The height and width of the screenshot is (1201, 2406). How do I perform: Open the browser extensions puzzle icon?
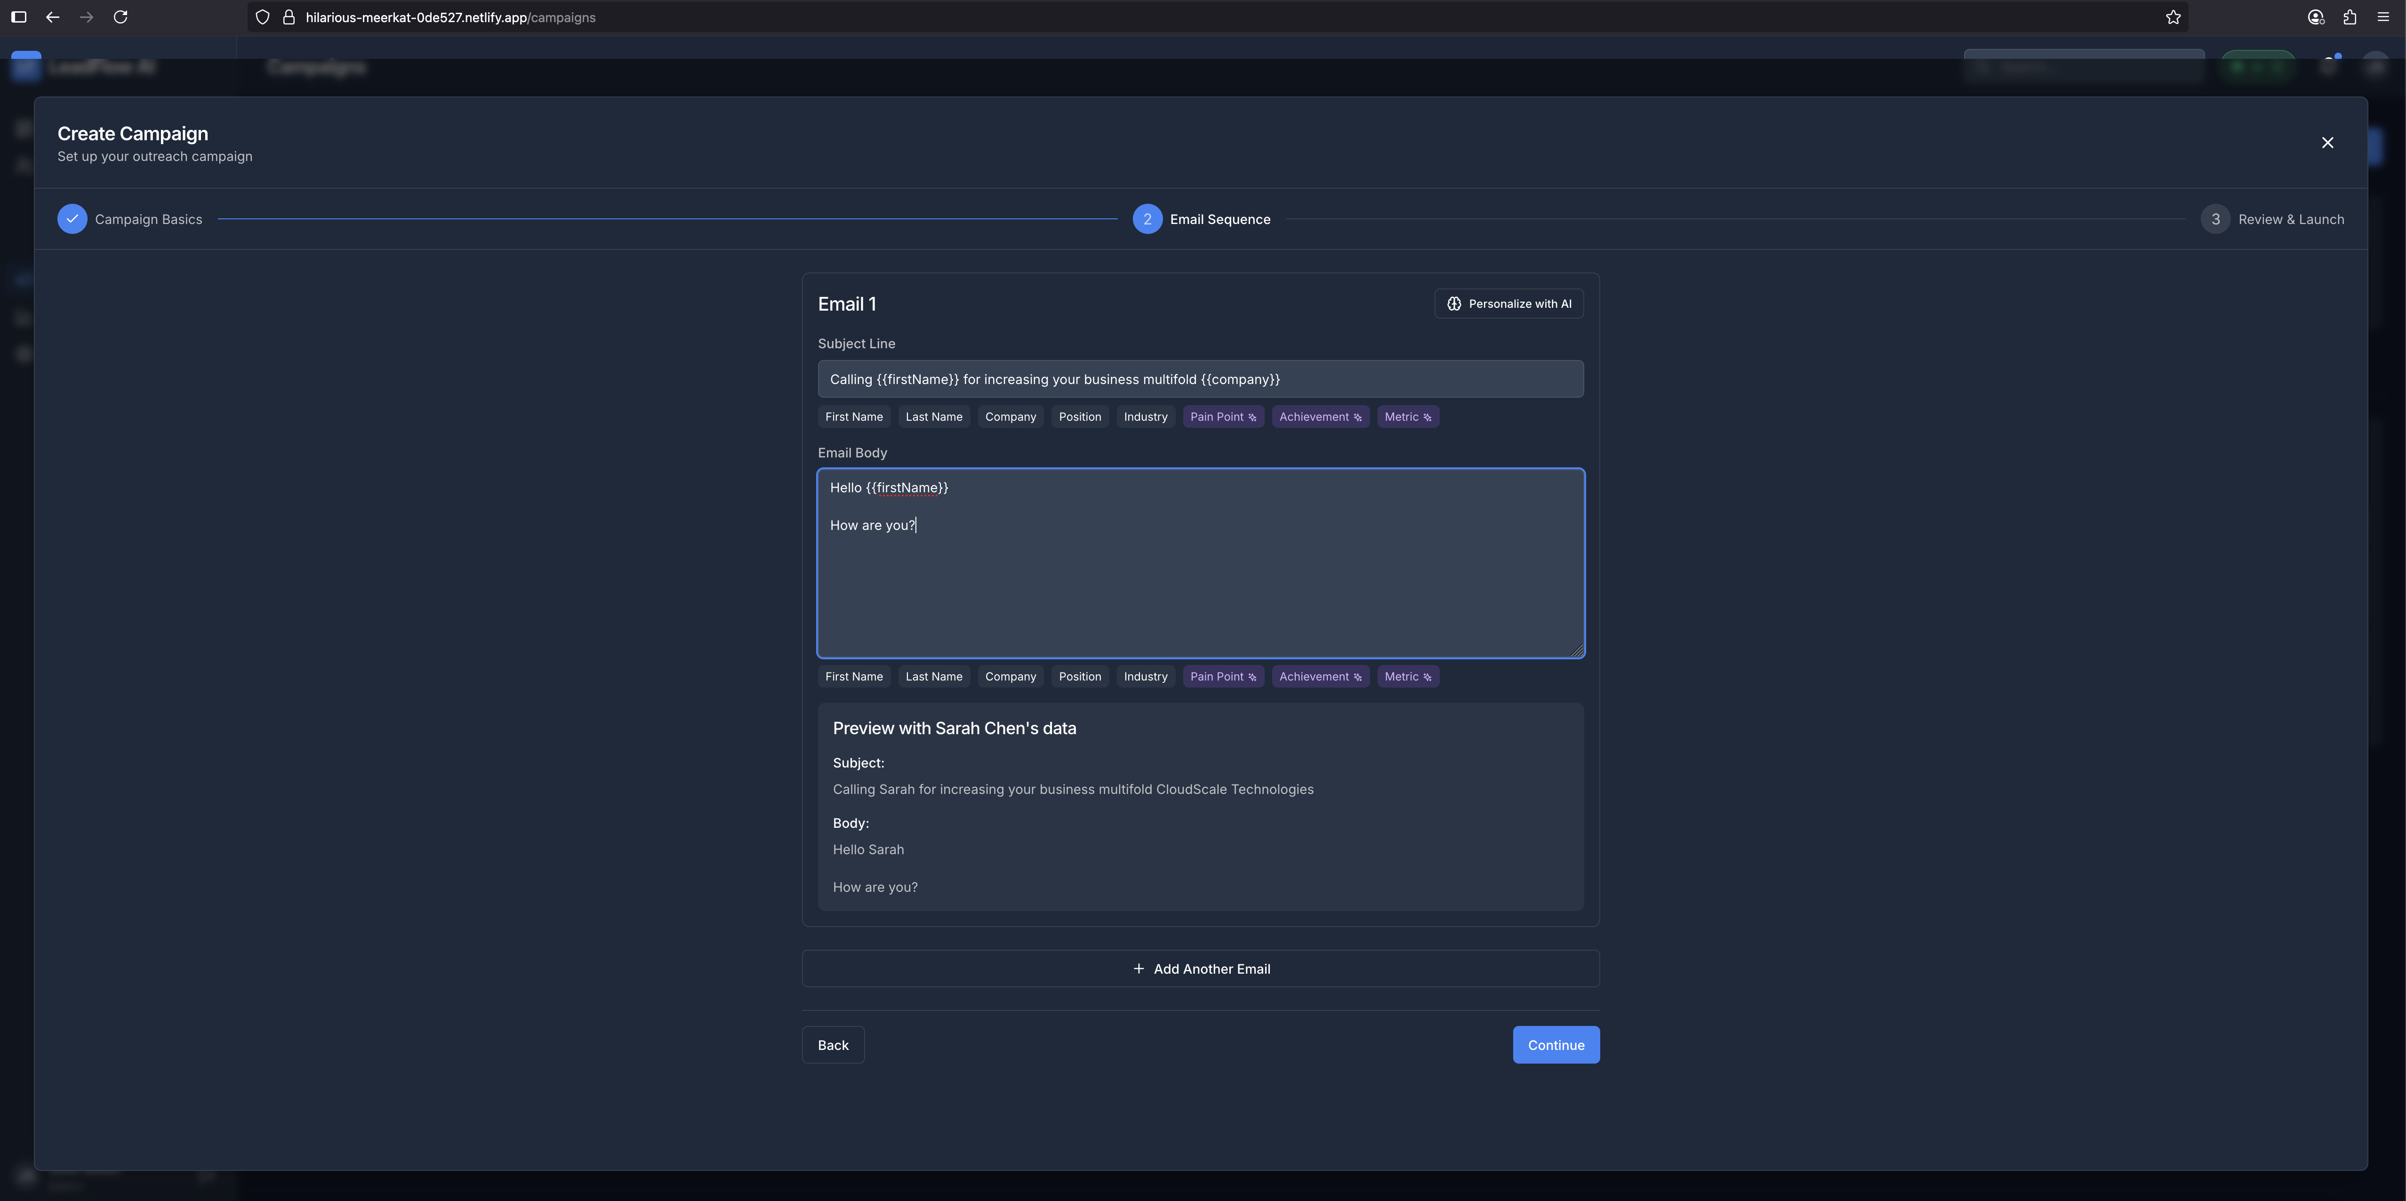(x=2349, y=17)
